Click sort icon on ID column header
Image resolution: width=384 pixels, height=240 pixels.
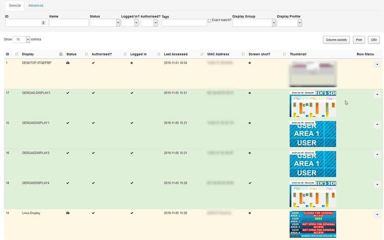click(17, 54)
